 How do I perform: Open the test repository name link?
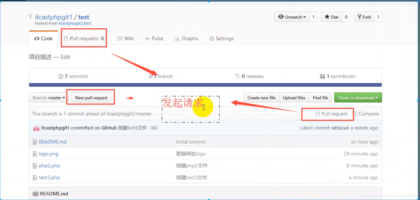coord(84,17)
